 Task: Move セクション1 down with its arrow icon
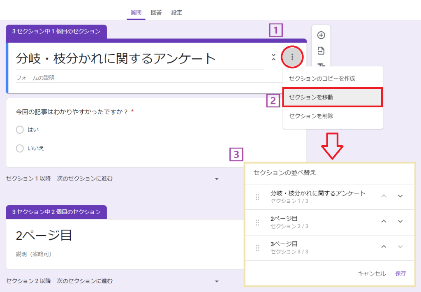coord(400,197)
